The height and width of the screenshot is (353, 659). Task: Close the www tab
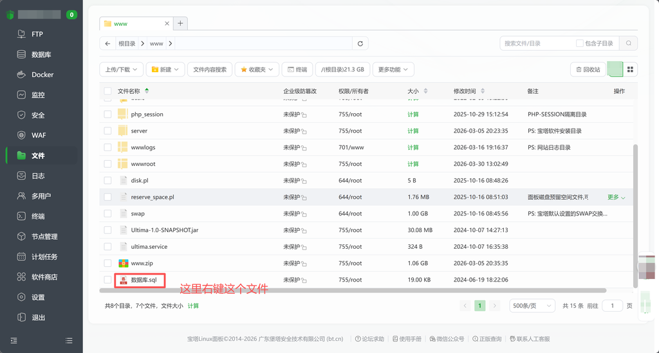167,24
